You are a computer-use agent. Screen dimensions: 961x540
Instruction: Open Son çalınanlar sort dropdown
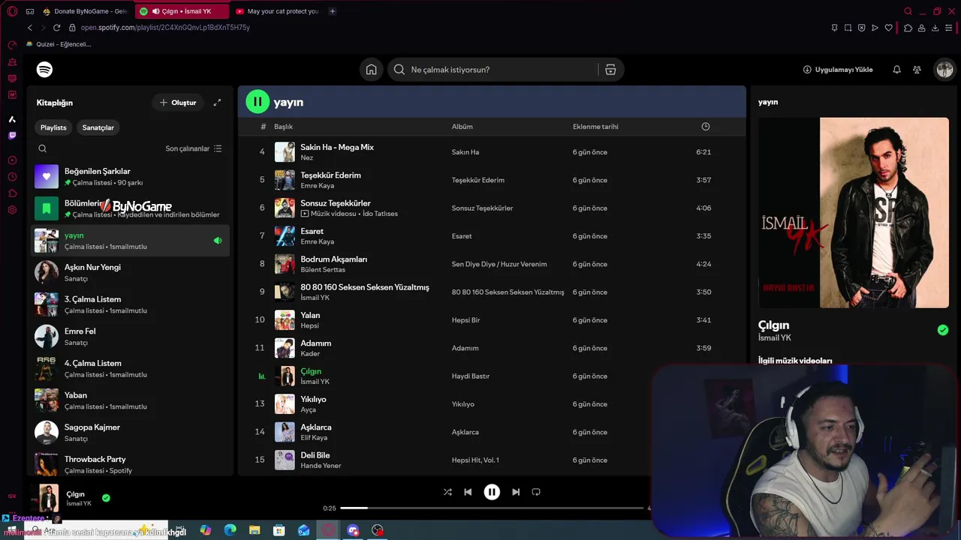click(194, 148)
